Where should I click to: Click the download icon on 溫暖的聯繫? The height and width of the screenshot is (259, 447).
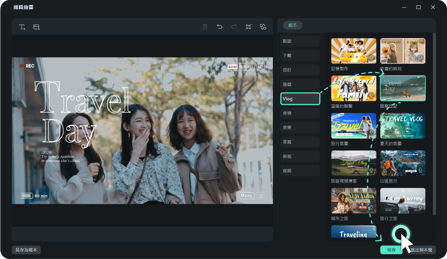(371, 95)
